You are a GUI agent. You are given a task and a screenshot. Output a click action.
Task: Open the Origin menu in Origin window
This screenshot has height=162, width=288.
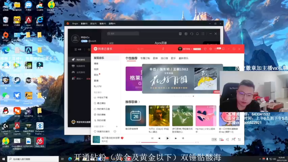tap(75, 23)
